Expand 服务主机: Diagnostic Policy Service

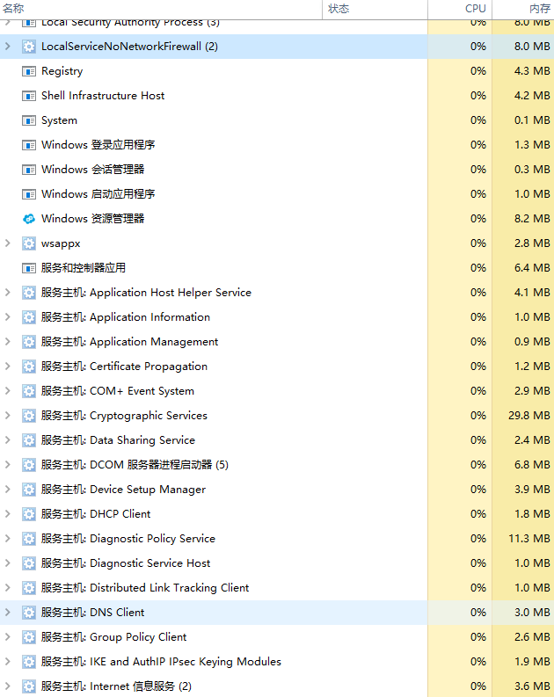tap(8, 539)
